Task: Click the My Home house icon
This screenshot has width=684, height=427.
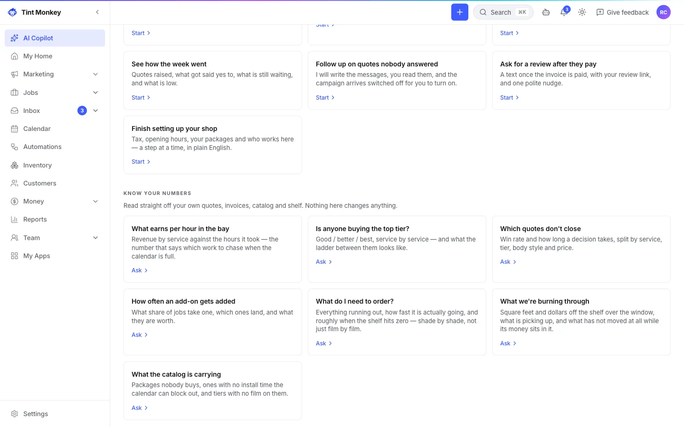Action: tap(15, 56)
